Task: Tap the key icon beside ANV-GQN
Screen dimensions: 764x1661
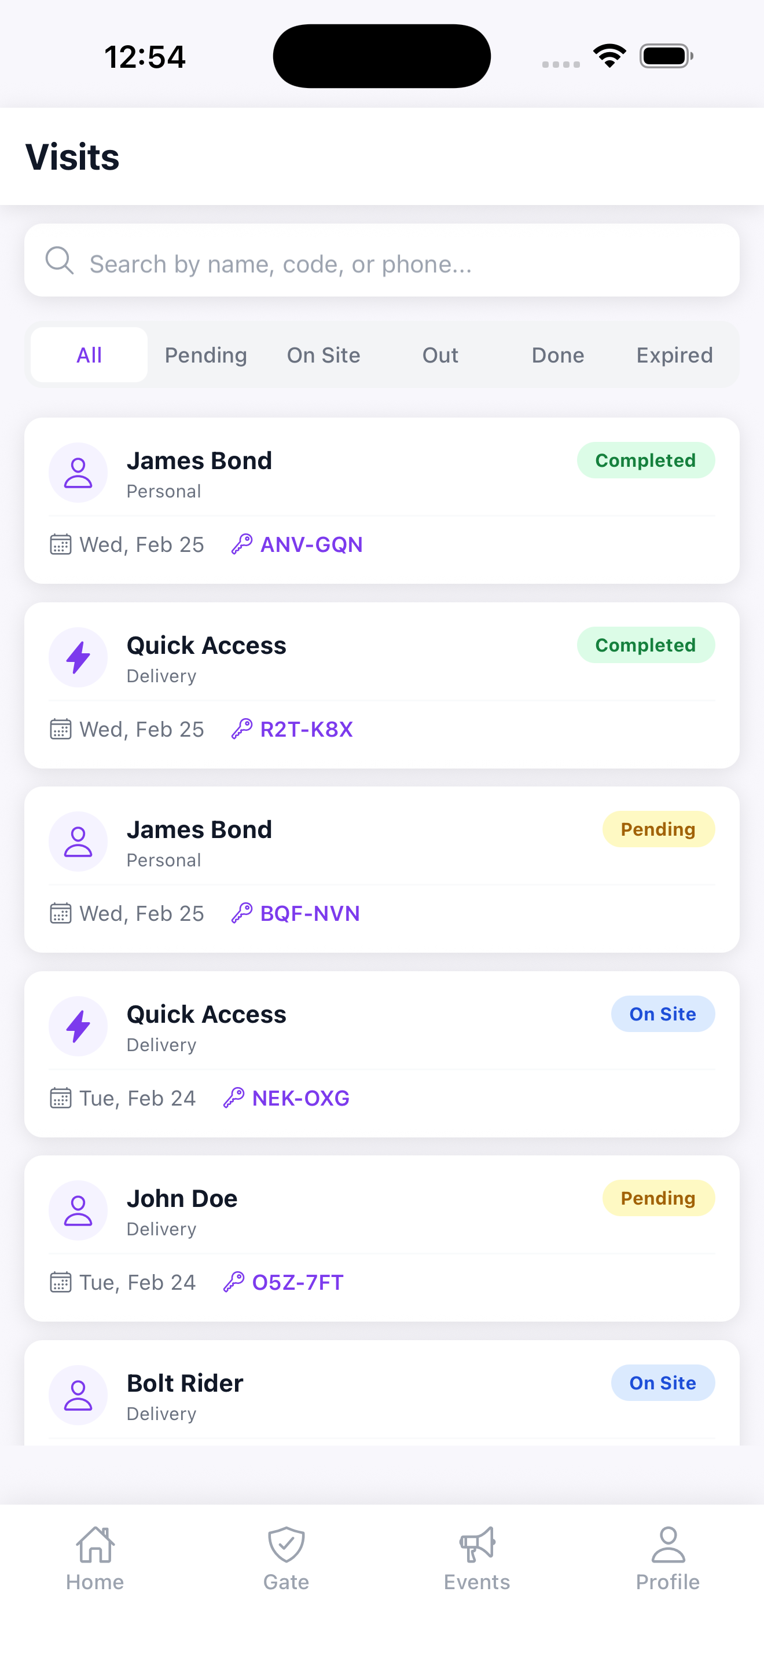Action: 241,544
